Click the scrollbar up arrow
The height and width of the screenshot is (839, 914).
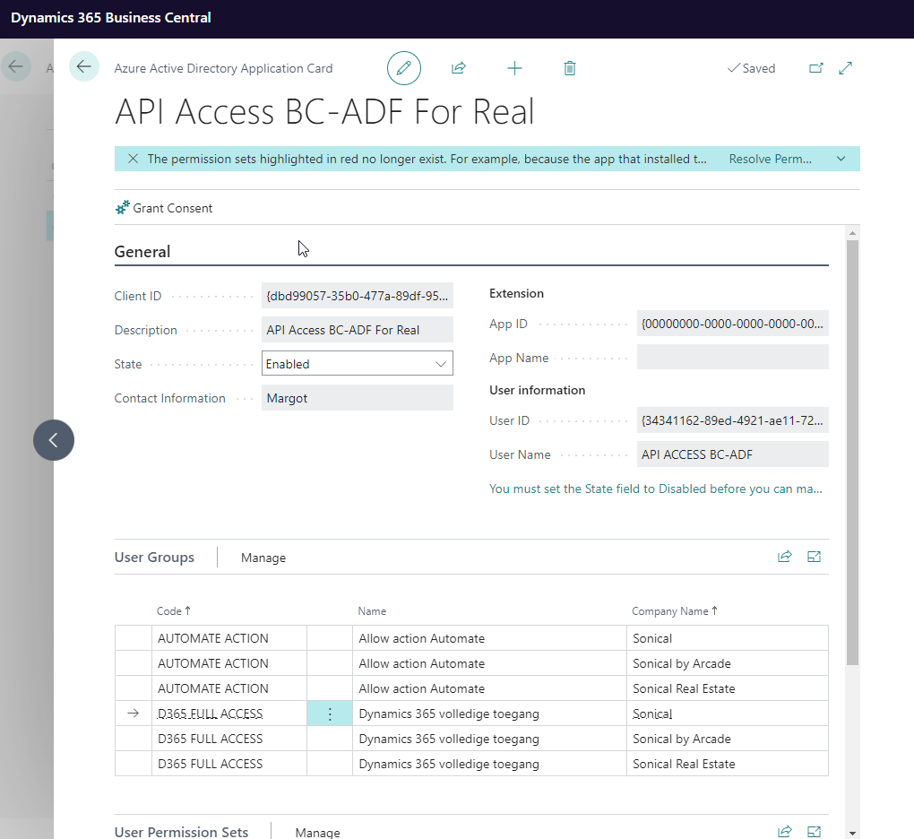point(852,233)
